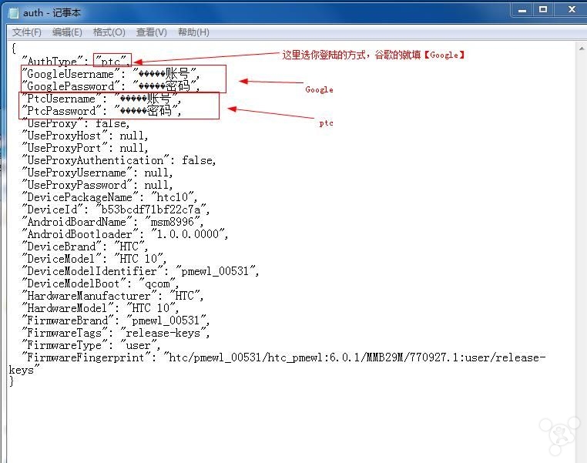This screenshot has height=463, width=587.
Task: Click the "UseProxyPassword" line
Action: click(x=97, y=185)
